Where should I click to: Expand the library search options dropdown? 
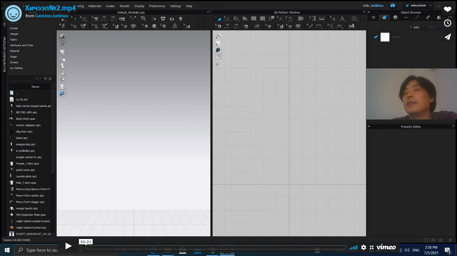coord(40,79)
